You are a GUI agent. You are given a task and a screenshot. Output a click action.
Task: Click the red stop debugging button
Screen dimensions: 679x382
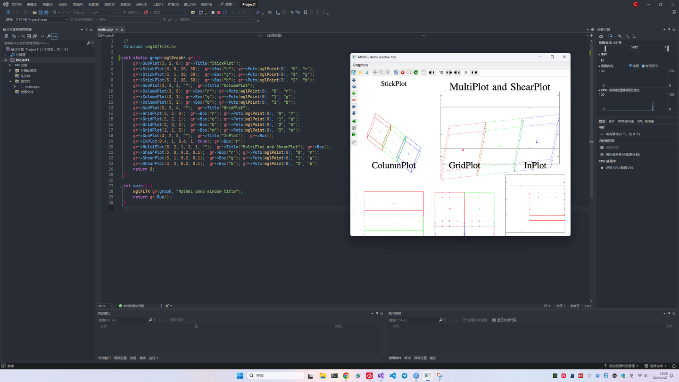[x=219, y=12]
